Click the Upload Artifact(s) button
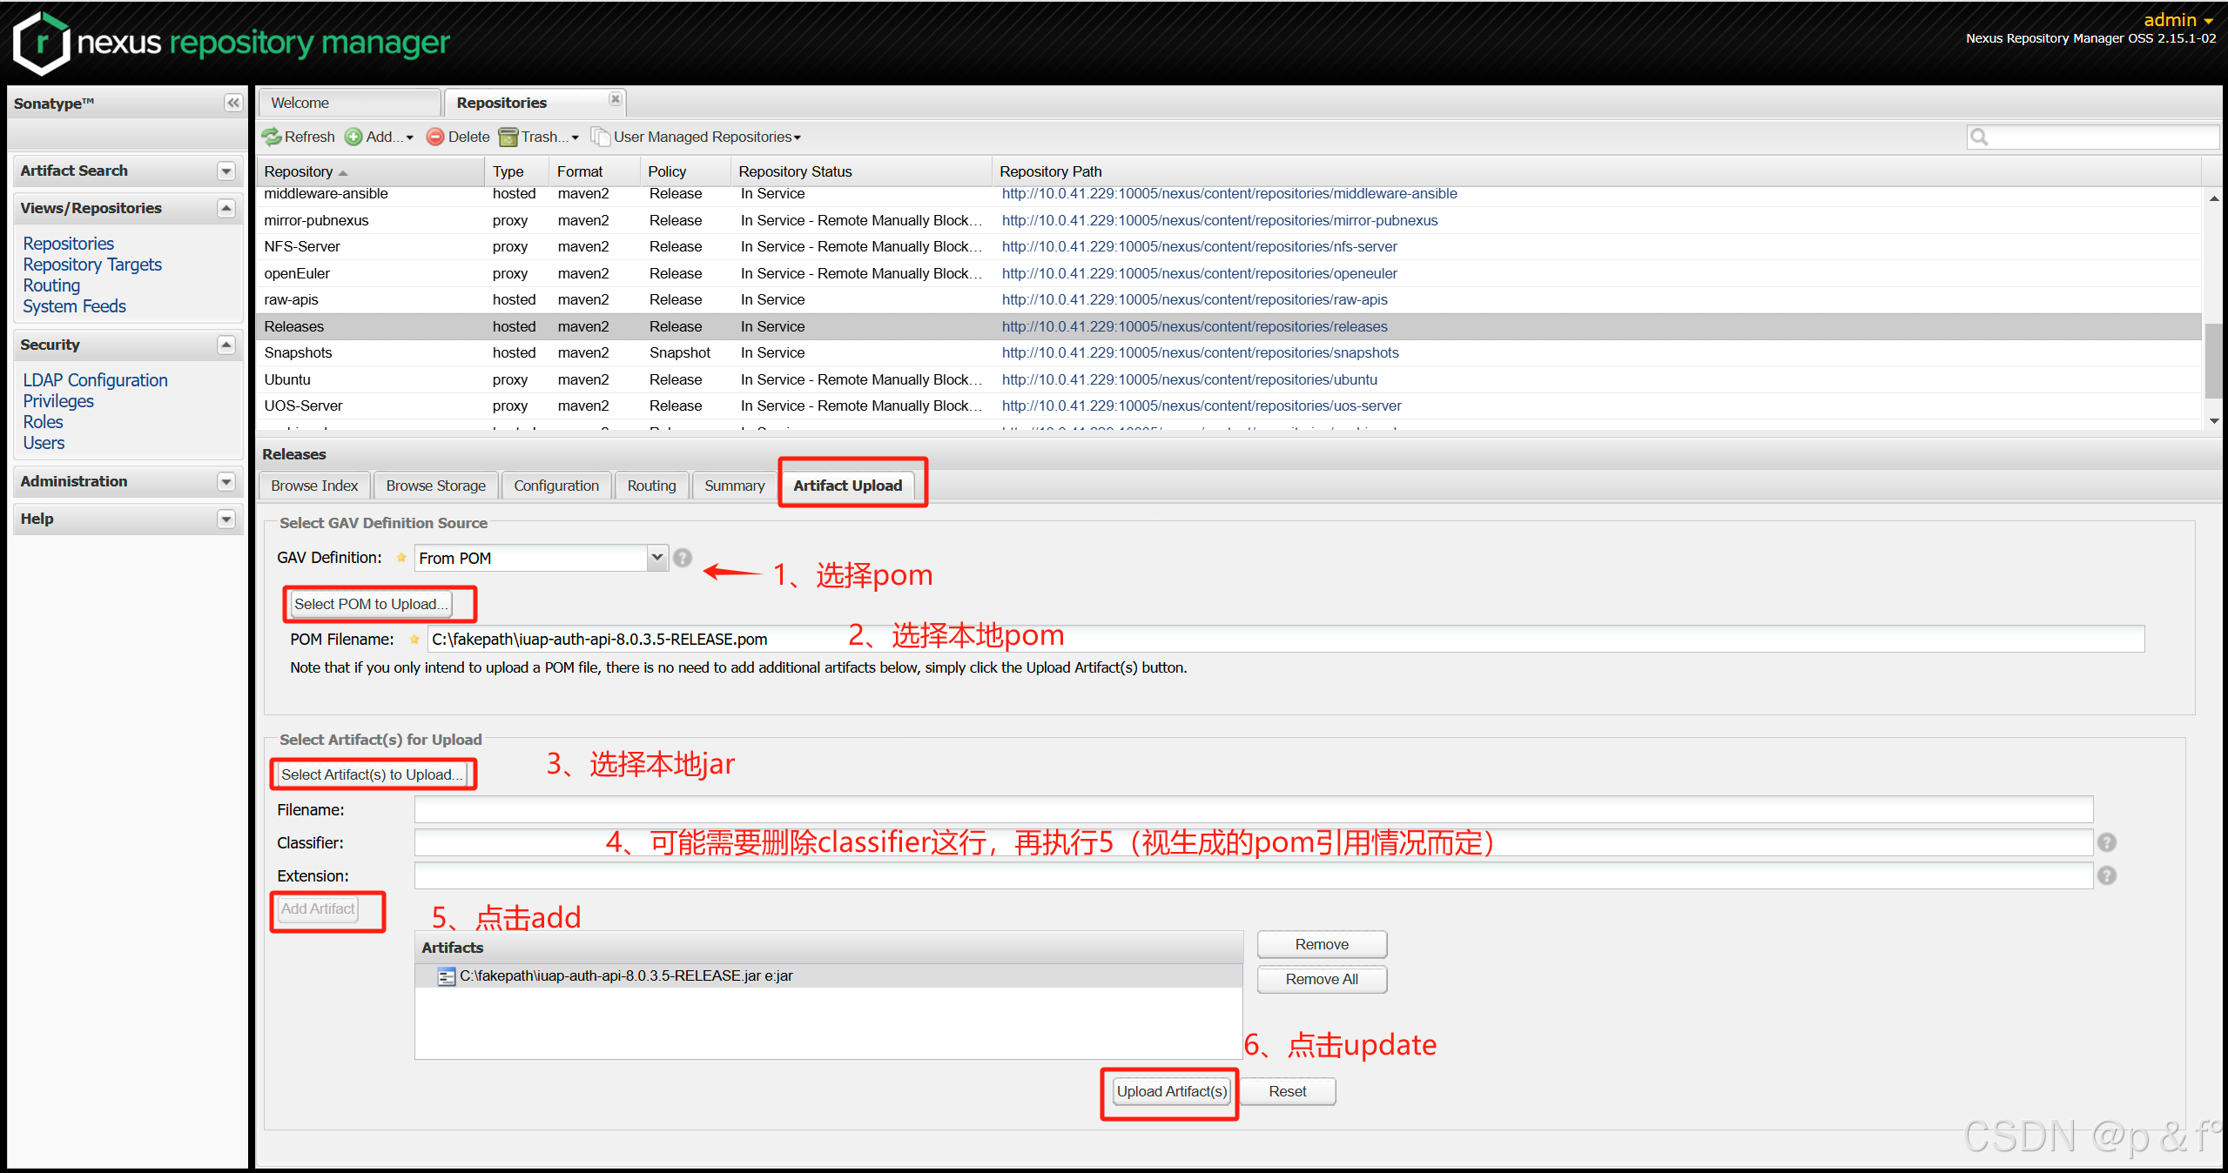The height and width of the screenshot is (1173, 2228). pos(1171,1091)
